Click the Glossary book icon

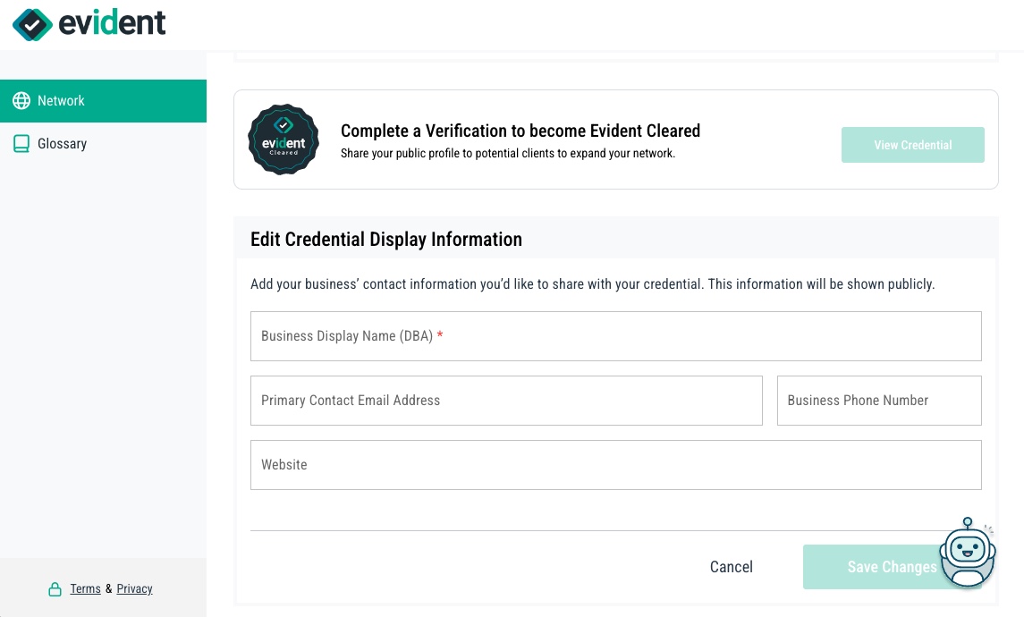click(21, 143)
